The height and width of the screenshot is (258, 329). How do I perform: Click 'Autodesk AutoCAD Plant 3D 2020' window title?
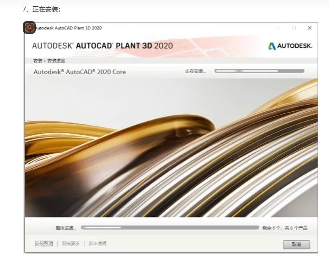coord(68,28)
